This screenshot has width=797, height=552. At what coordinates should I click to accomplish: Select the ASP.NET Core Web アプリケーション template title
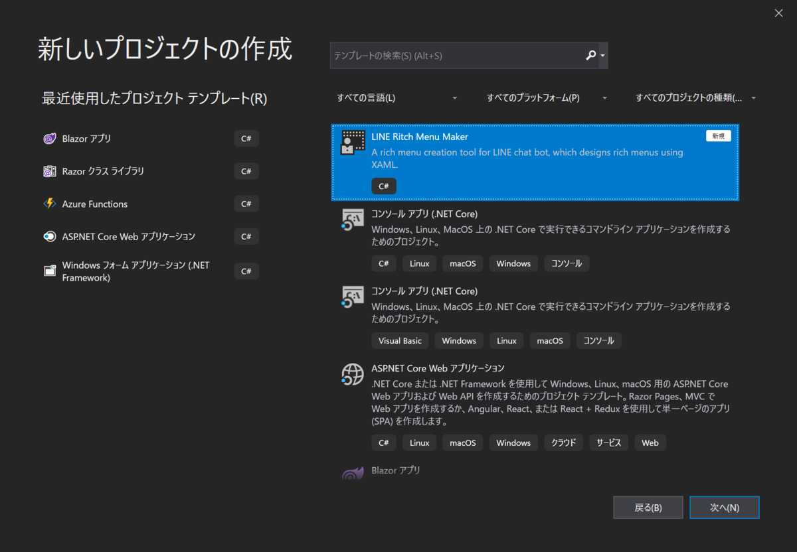(x=438, y=368)
